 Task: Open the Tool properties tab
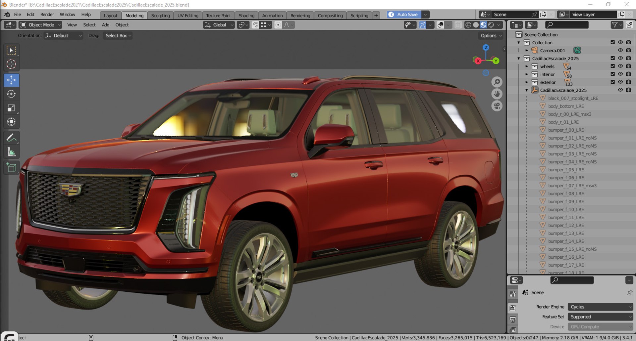point(513,294)
